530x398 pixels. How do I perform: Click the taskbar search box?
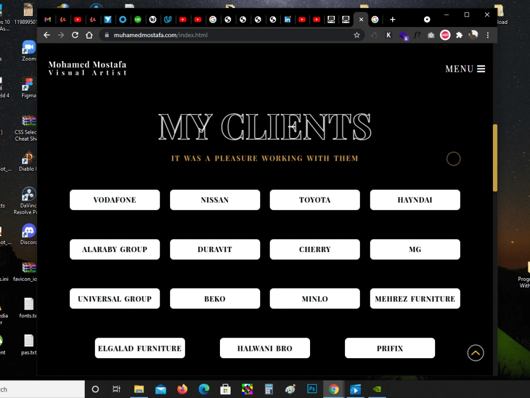42,389
